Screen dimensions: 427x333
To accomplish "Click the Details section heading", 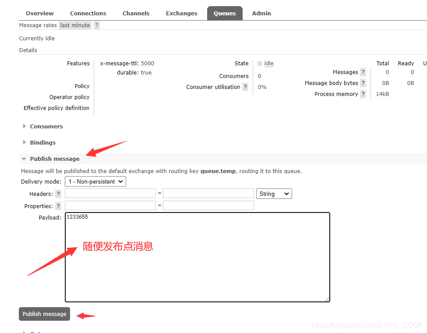I will (28, 50).
